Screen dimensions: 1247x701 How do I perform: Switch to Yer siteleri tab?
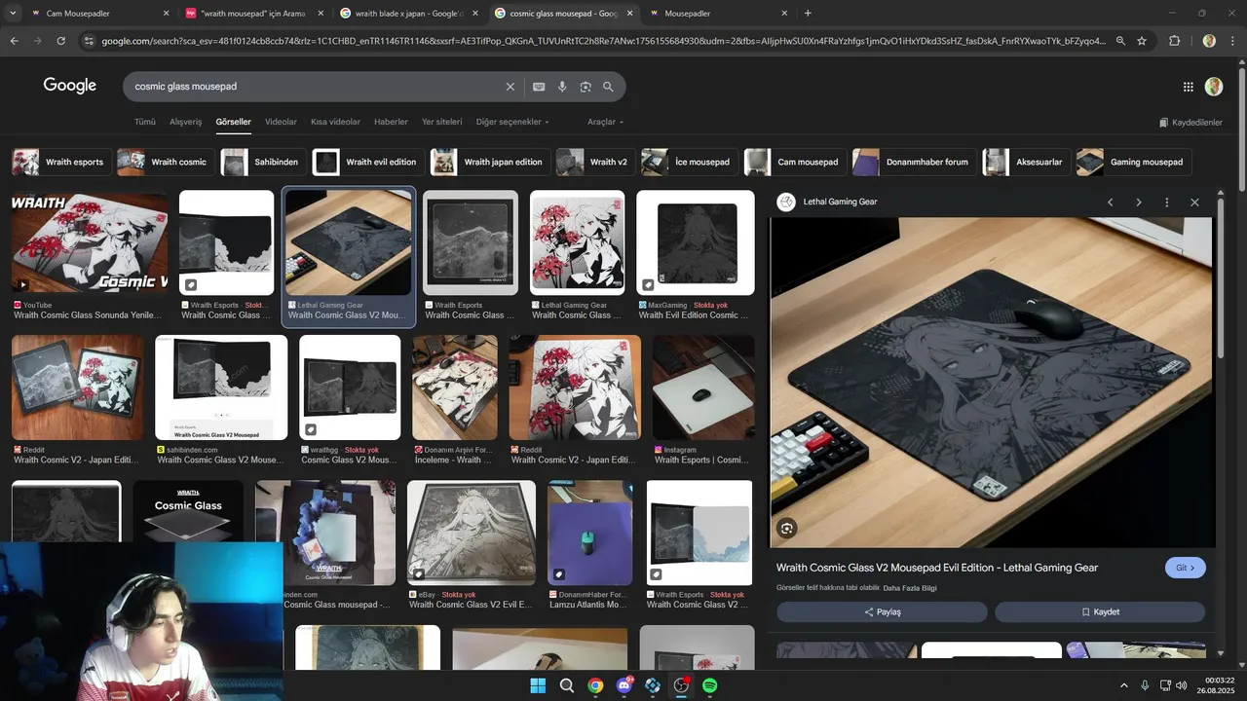pos(441,122)
